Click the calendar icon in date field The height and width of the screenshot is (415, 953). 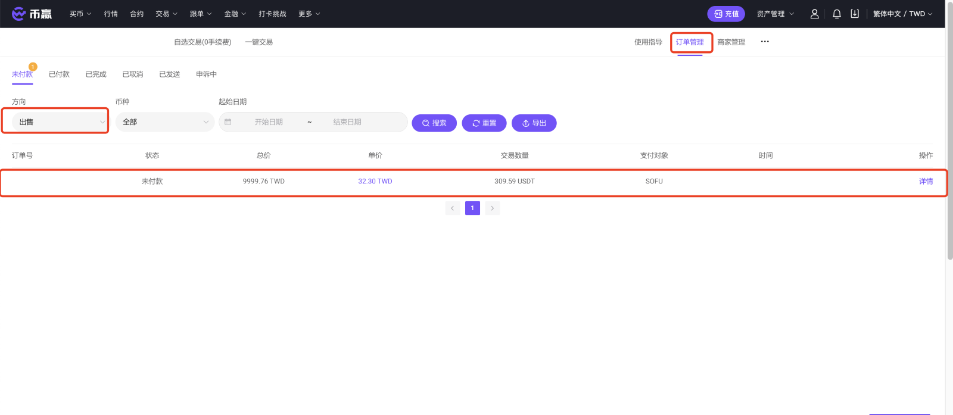pos(228,122)
